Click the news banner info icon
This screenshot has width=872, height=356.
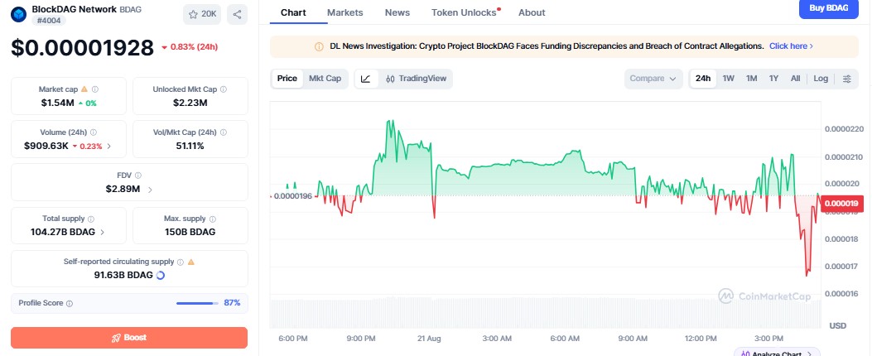click(x=319, y=46)
